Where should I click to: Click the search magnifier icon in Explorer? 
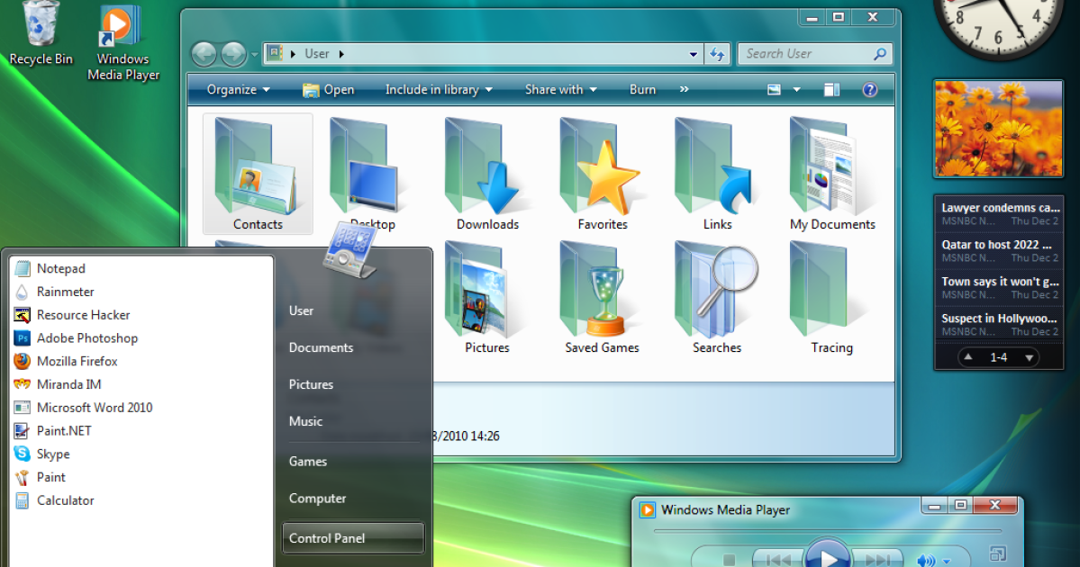click(x=879, y=54)
